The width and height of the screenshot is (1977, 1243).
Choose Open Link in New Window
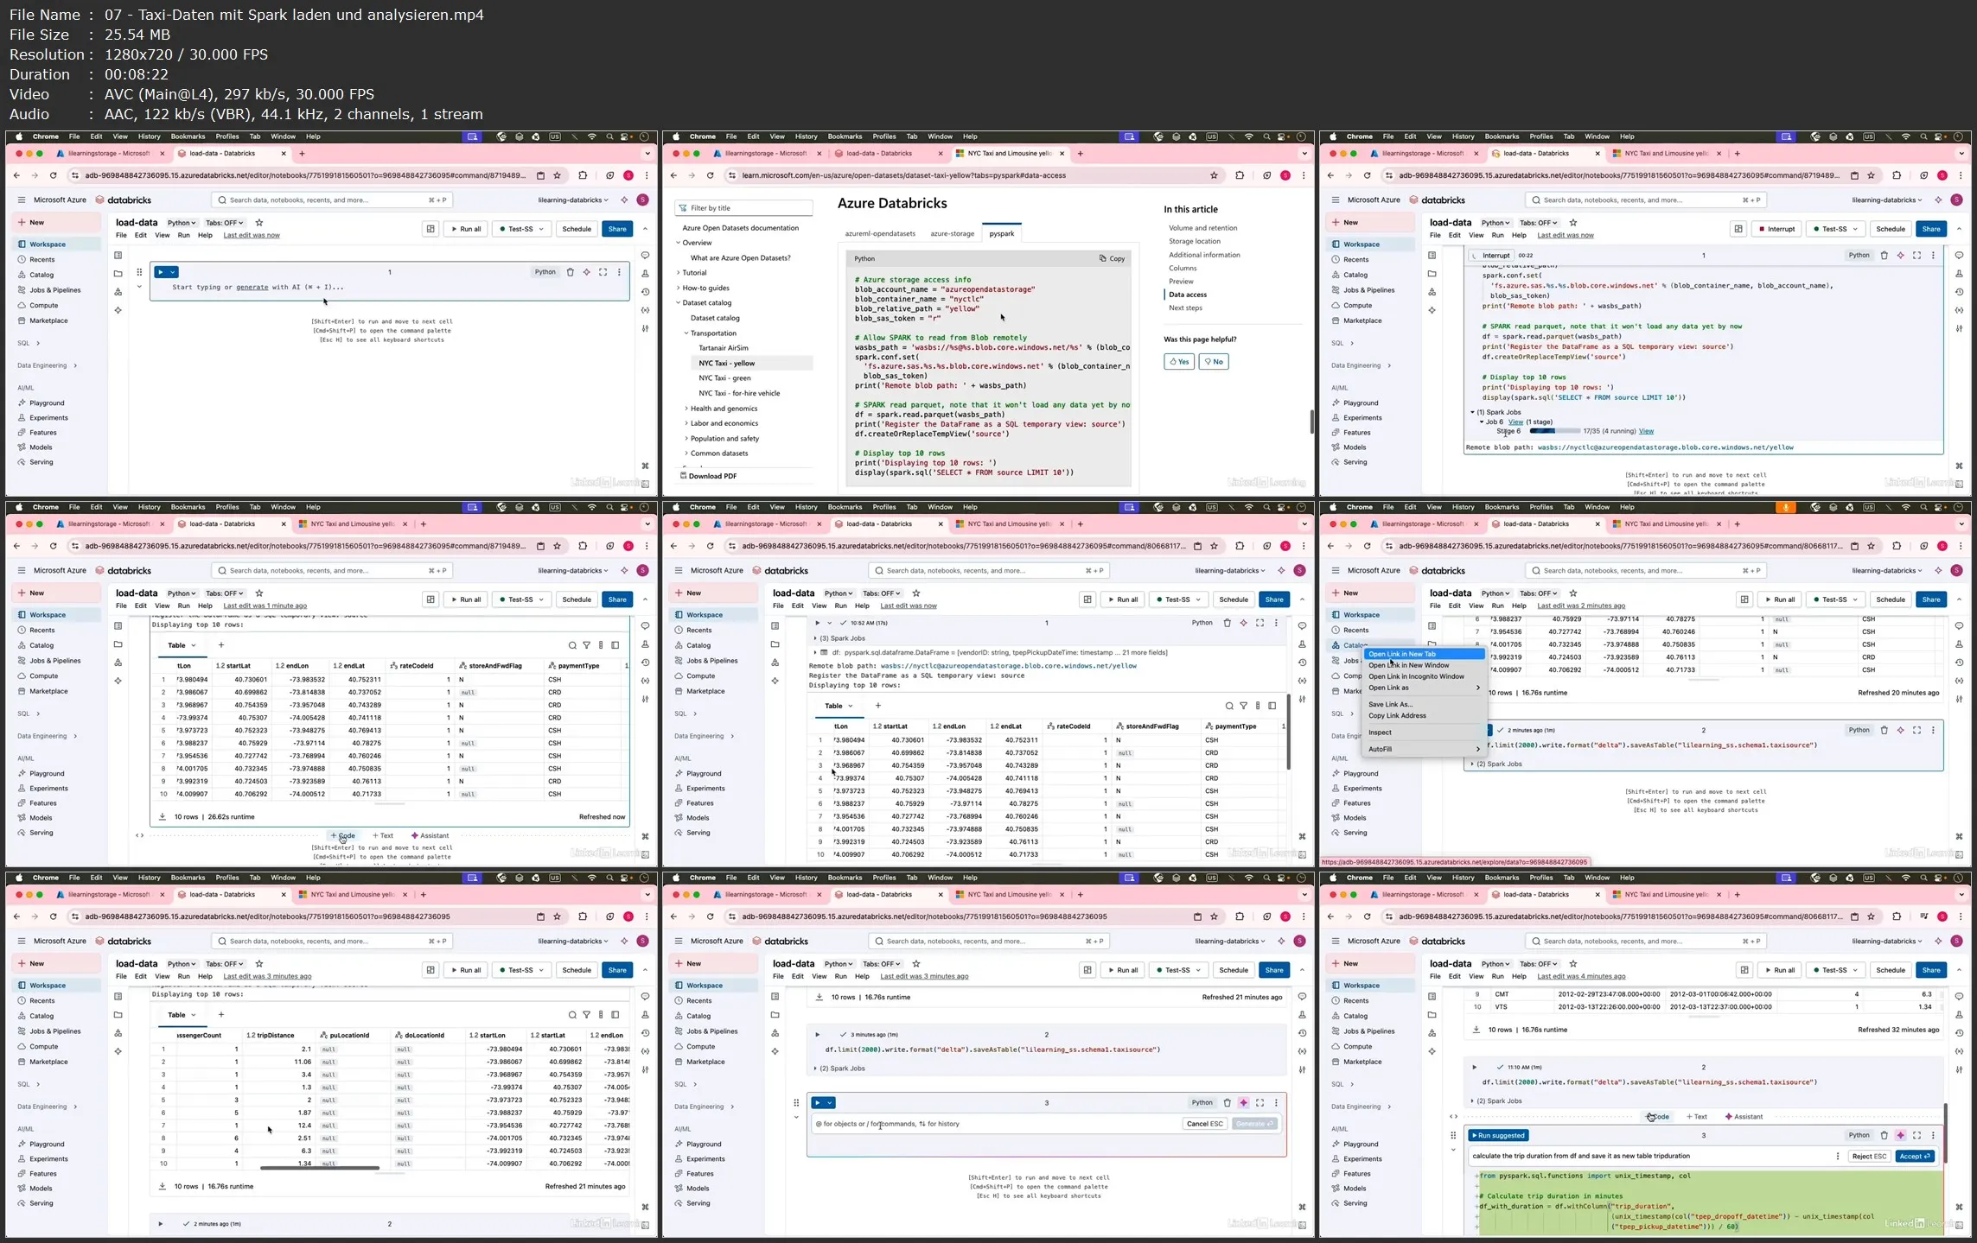pos(1423,665)
